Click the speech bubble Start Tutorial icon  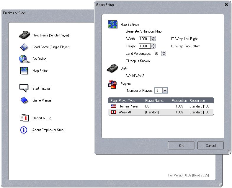click(24, 88)
